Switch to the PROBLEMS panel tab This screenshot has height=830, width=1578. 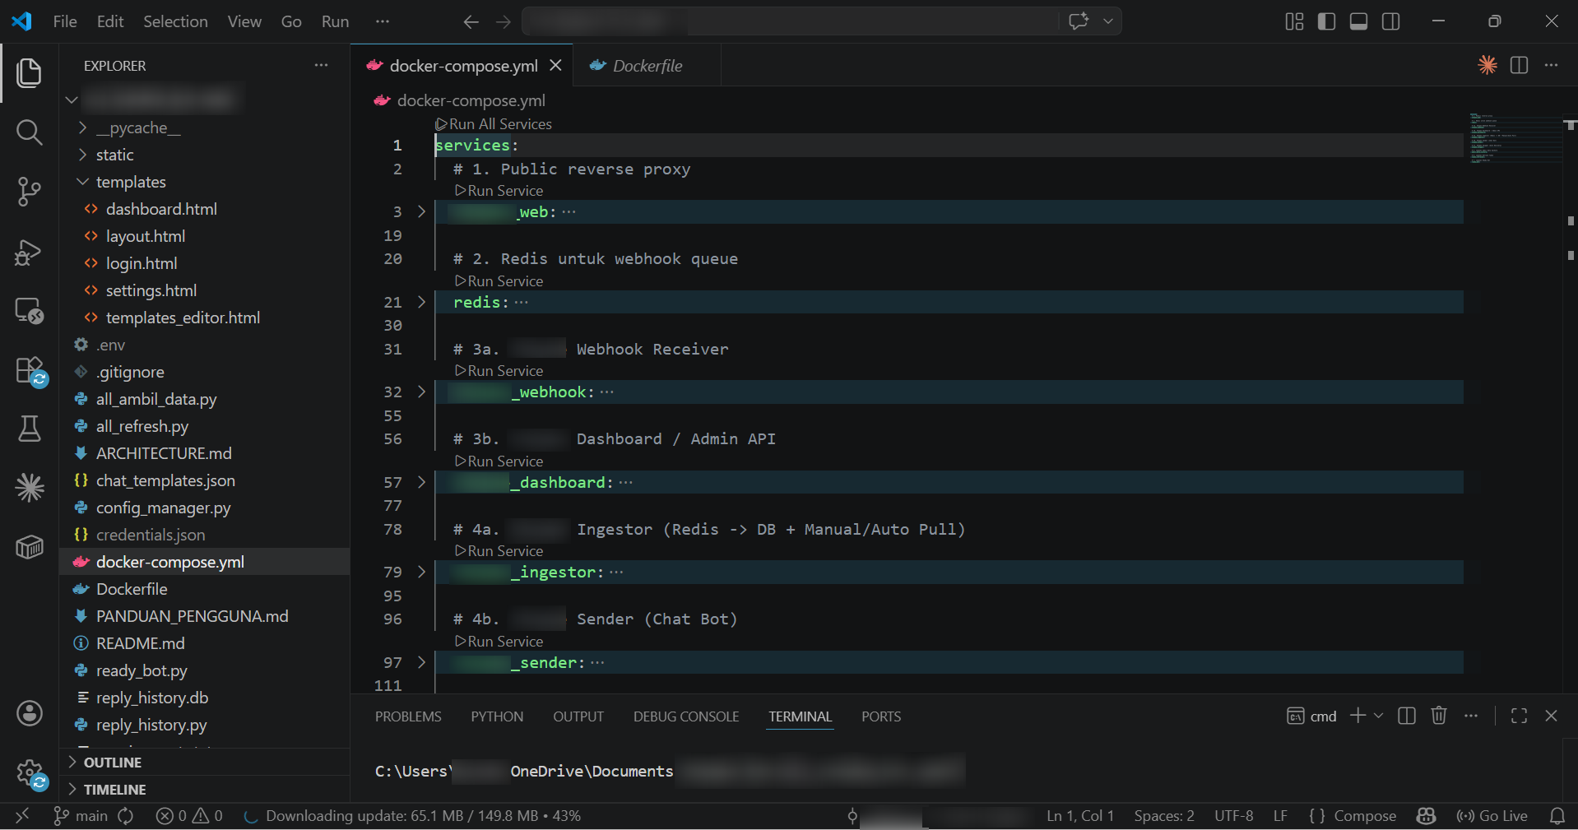(408, 716)
